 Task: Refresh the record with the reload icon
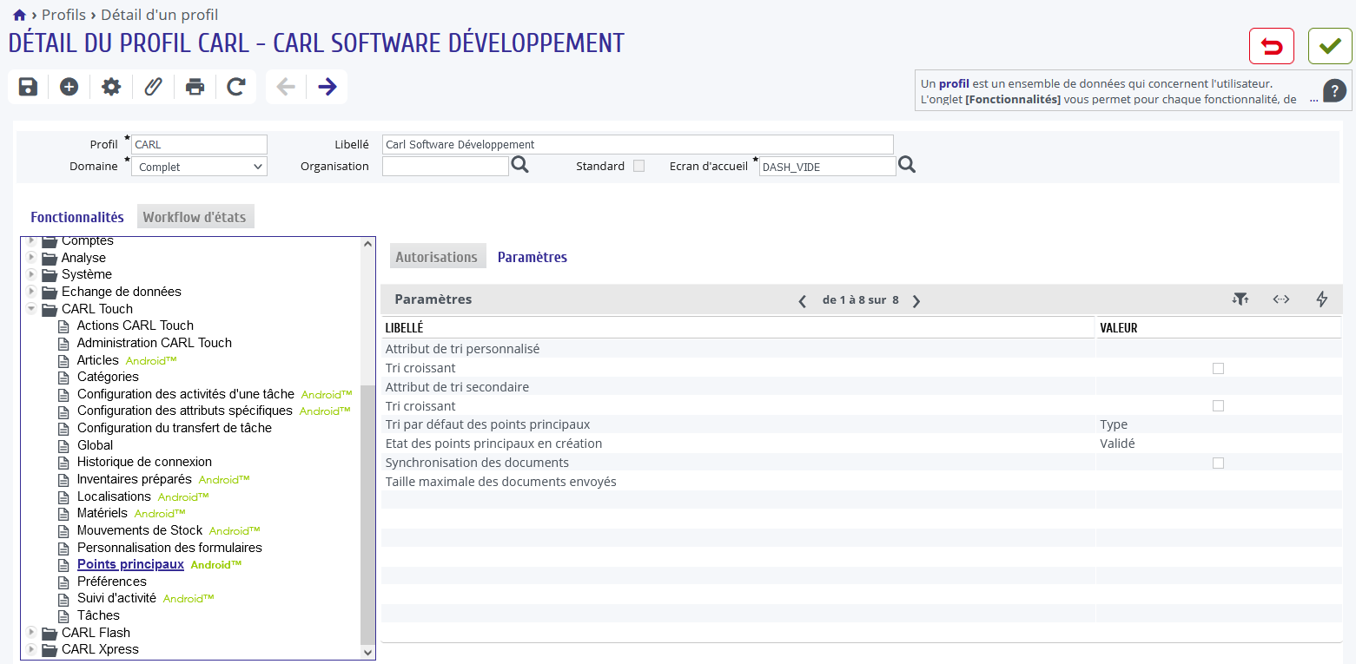235,87
